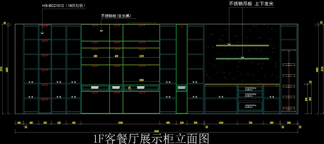Click the 400 dimension in the cabinet

pyautogui.click(x=116, y=56)
